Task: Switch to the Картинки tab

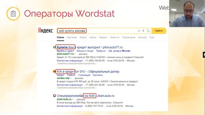Action: 72,37
